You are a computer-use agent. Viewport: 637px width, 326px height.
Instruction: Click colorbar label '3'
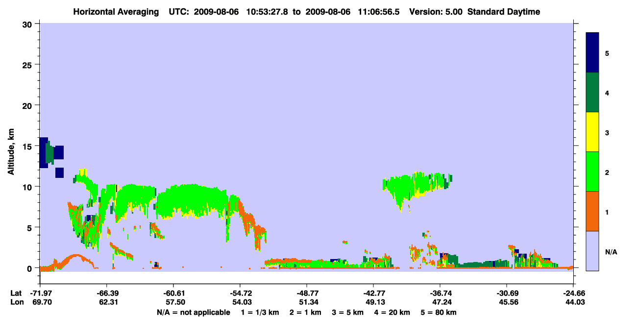(x=607, y=132)
